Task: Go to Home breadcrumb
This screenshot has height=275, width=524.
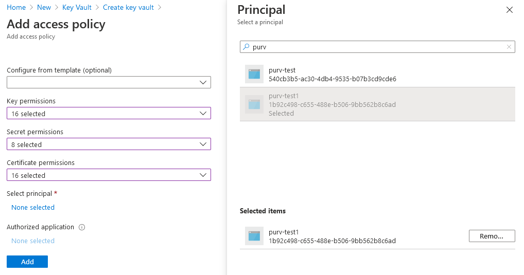Action: pos(16,8)
